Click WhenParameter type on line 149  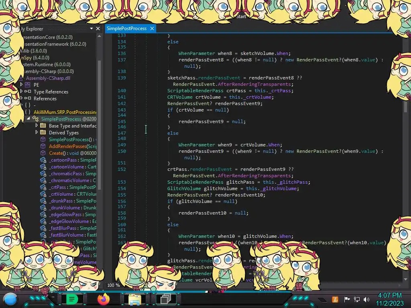(197, 144)
